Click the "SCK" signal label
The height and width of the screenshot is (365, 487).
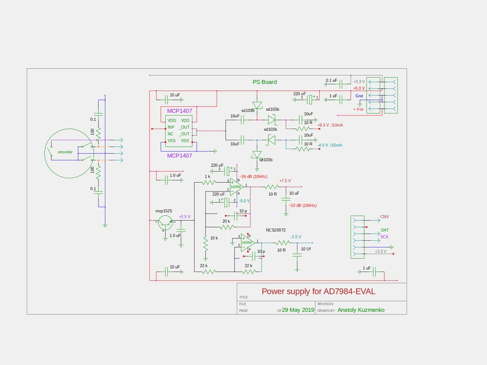coord(385,236)
